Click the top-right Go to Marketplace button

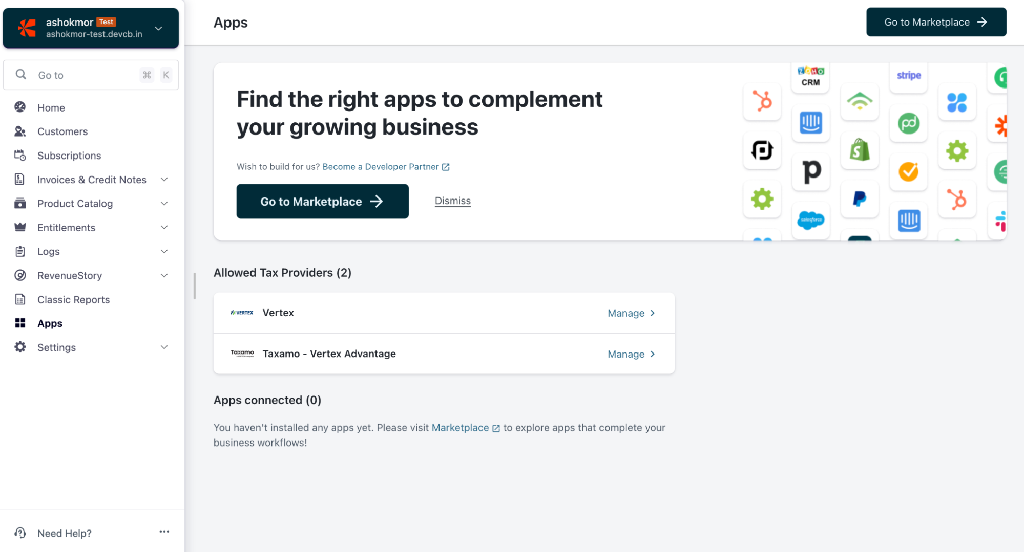(936, 22)
